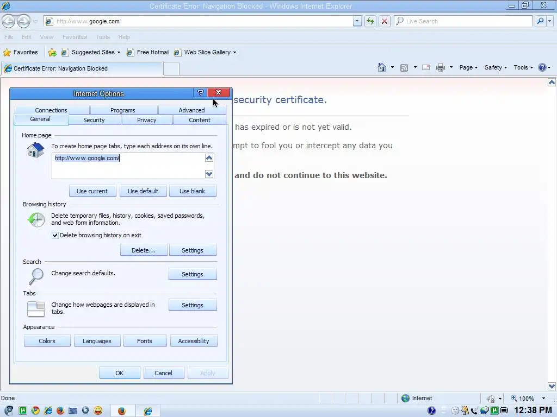Click the Use blank button
557x417 pixels.
click(193, 191)
